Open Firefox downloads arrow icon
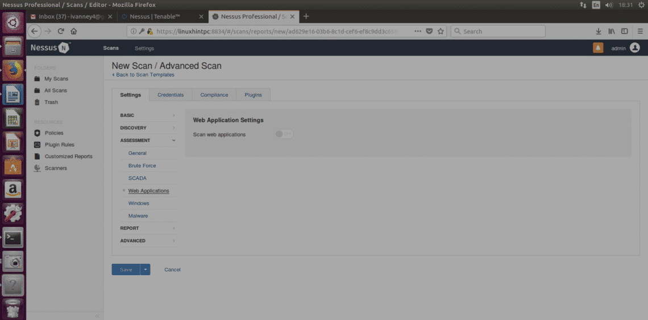 pos(598,31)
